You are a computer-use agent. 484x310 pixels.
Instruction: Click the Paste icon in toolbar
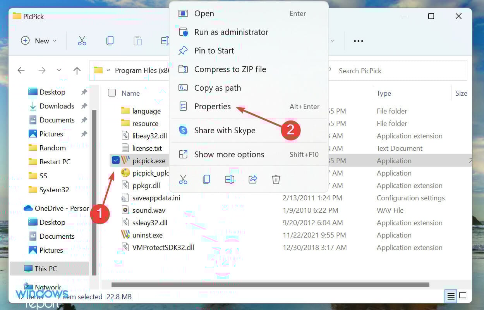pos(137,41)
